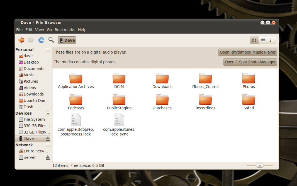Click the Dave location path button
This screenshot has width=297, height=186.
67,40
